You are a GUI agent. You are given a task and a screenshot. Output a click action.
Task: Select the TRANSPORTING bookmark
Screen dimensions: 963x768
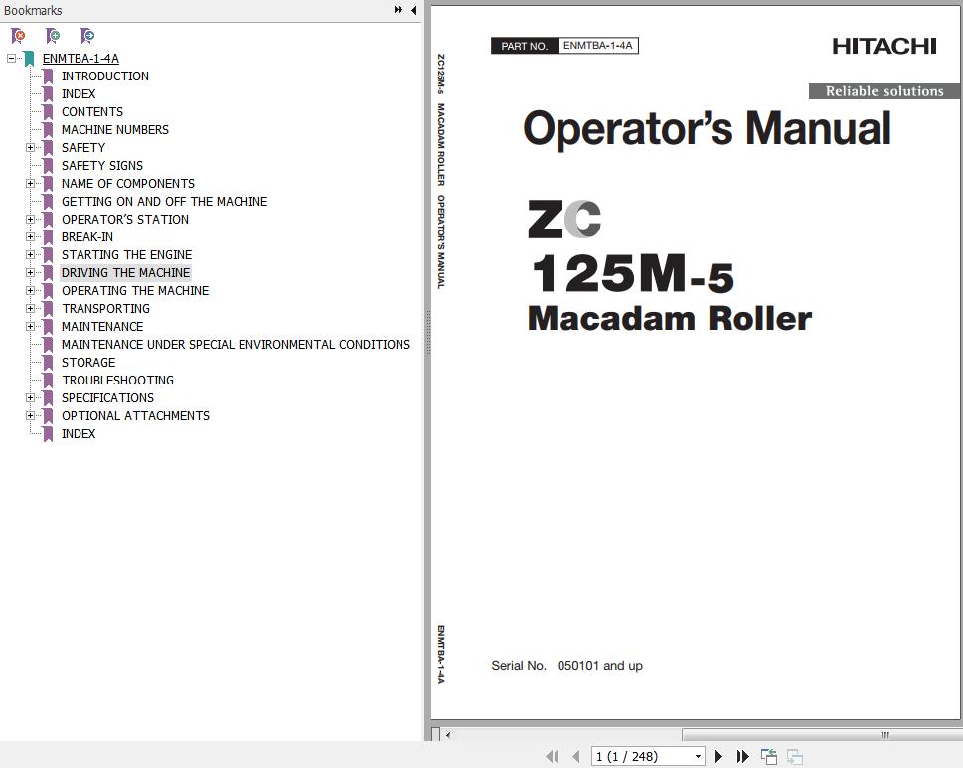coord(105,308)
